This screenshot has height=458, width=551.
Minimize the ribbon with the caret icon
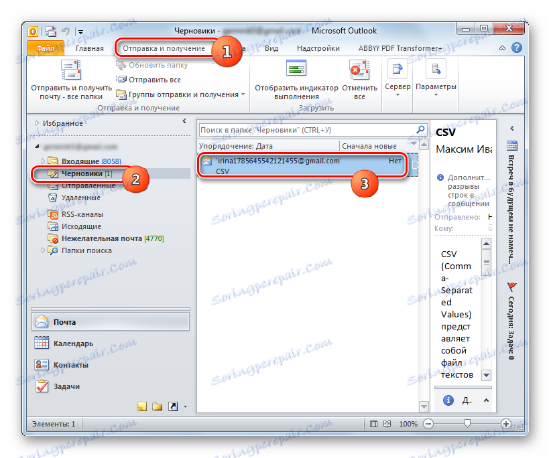click(502, 48)
